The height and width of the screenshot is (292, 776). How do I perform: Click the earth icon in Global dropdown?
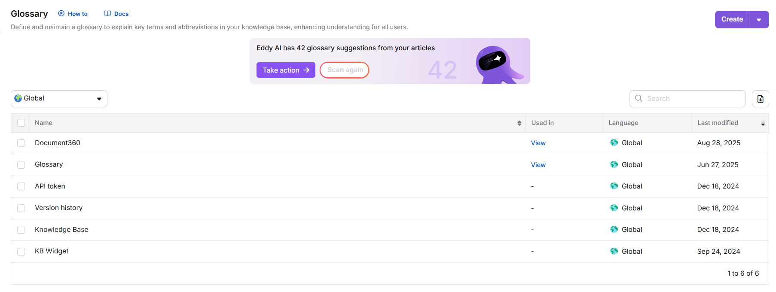point(18,98)
